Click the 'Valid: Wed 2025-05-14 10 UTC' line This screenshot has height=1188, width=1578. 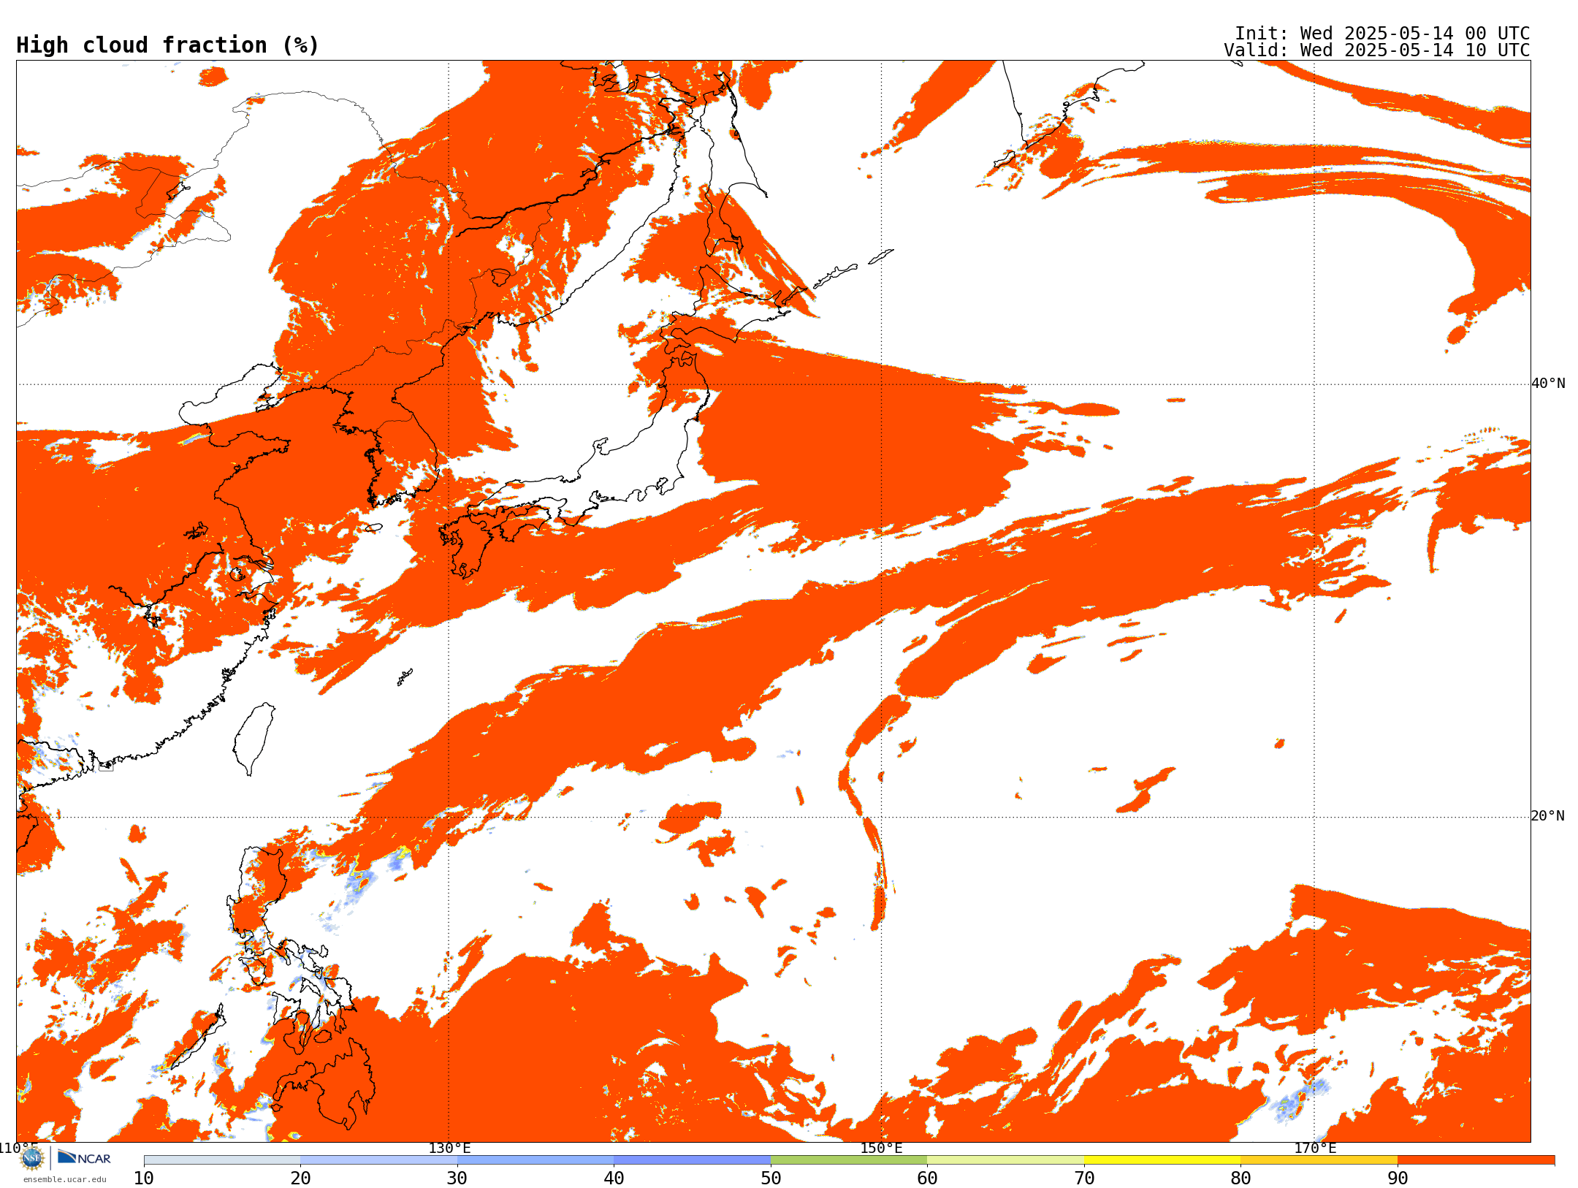[x=1377, y=50]
